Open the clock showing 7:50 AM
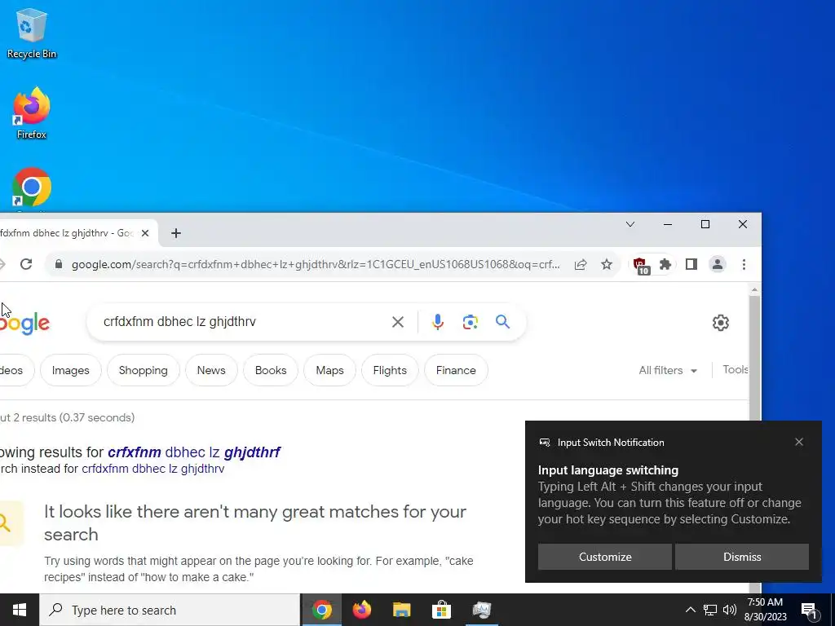 767,610
